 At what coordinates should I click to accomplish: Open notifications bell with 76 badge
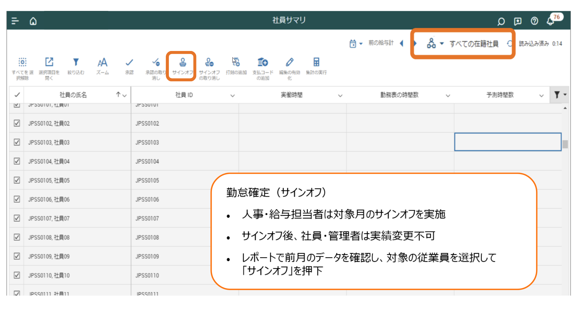pyautogui.click(x=550, y=21)
